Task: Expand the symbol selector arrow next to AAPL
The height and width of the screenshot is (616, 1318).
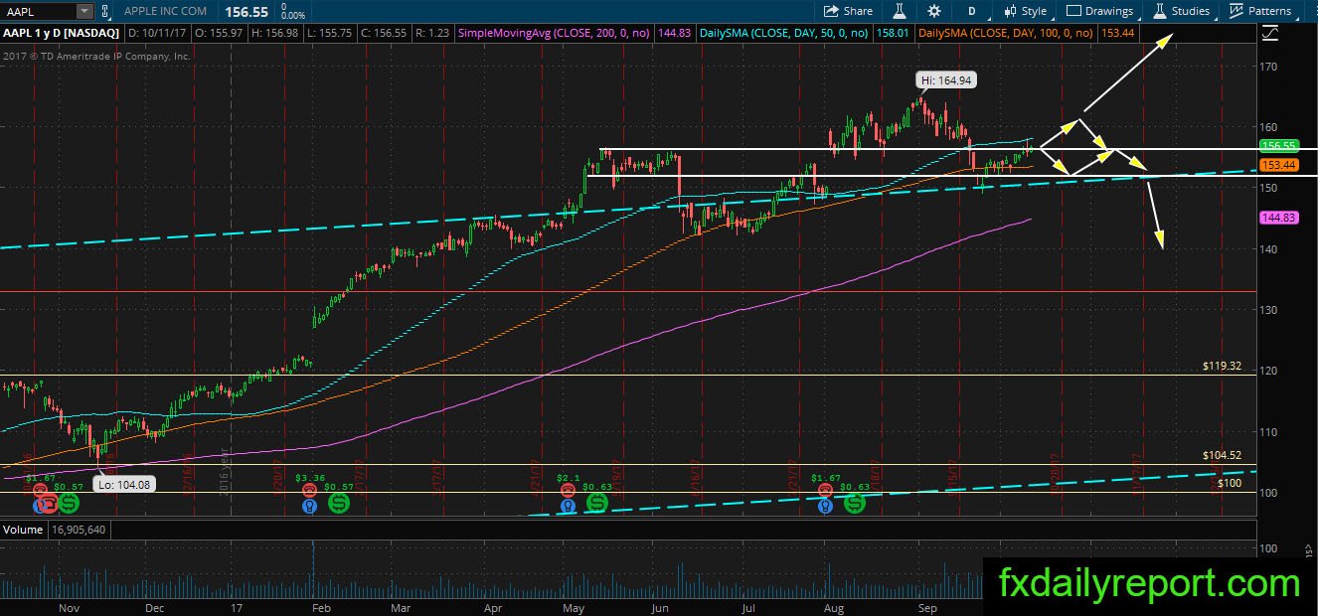Action: [x=83, y=11]
